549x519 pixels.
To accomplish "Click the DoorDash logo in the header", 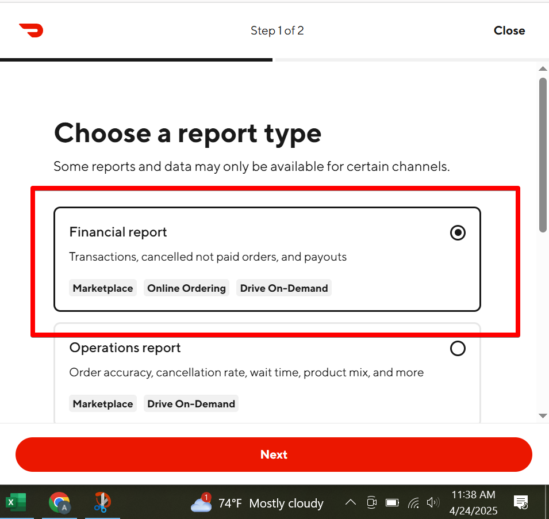I will click(30, 30).
